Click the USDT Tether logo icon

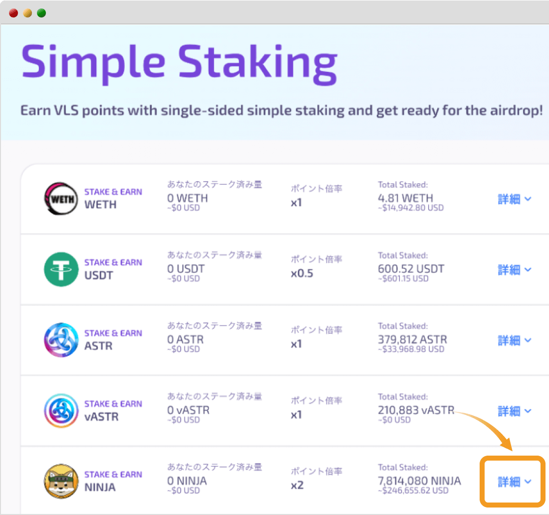click(x=61, y=269)
